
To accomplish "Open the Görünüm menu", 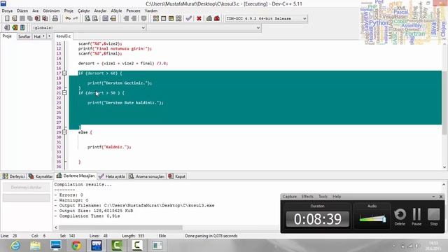I will click(x=51, y=11).
